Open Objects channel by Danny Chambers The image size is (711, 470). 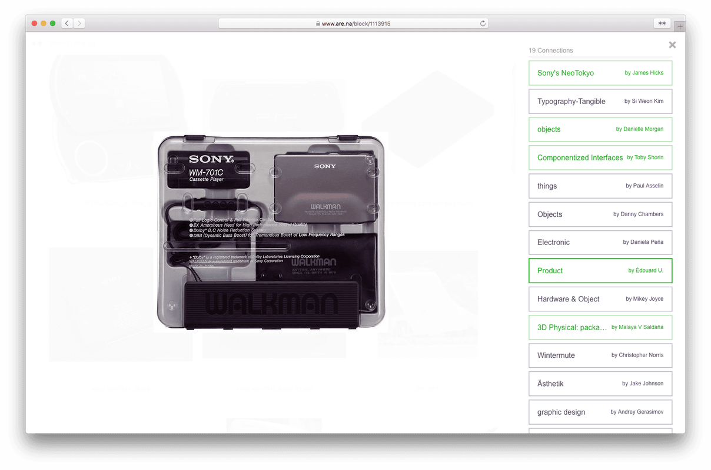pos(600,214)
